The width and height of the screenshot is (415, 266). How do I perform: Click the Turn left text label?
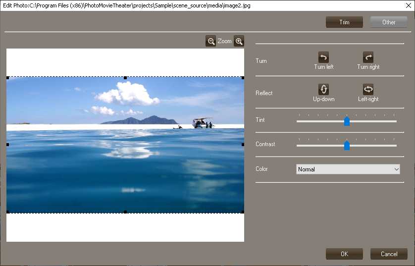point(323,67)
